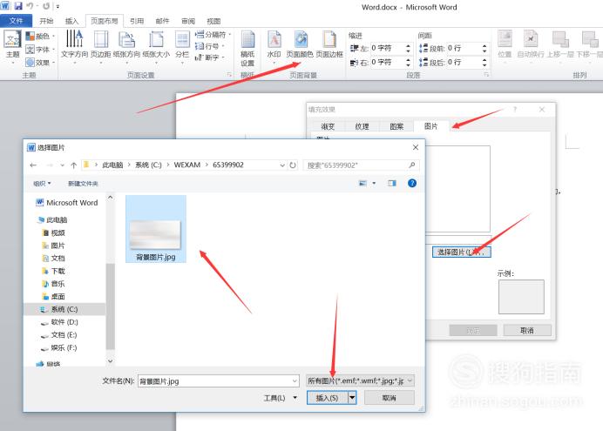Image resolution: width=603 pixels, height=431 pixels.
Task: Select 软件 (D:) drive in tree
Action: tap(59, 322)
